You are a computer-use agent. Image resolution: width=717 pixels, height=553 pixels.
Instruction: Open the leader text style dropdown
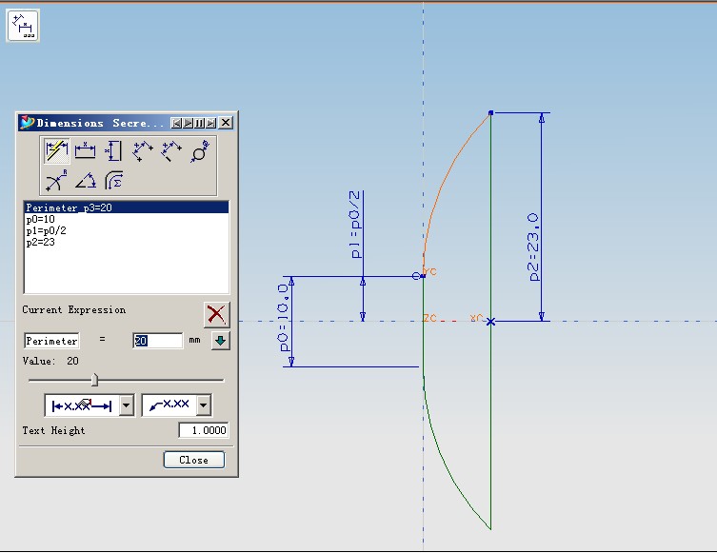(x=203, y=406)
